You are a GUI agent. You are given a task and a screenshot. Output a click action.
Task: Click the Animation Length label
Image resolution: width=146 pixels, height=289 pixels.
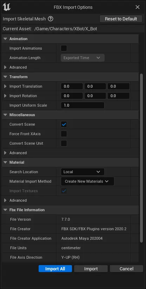pos(25,58)
